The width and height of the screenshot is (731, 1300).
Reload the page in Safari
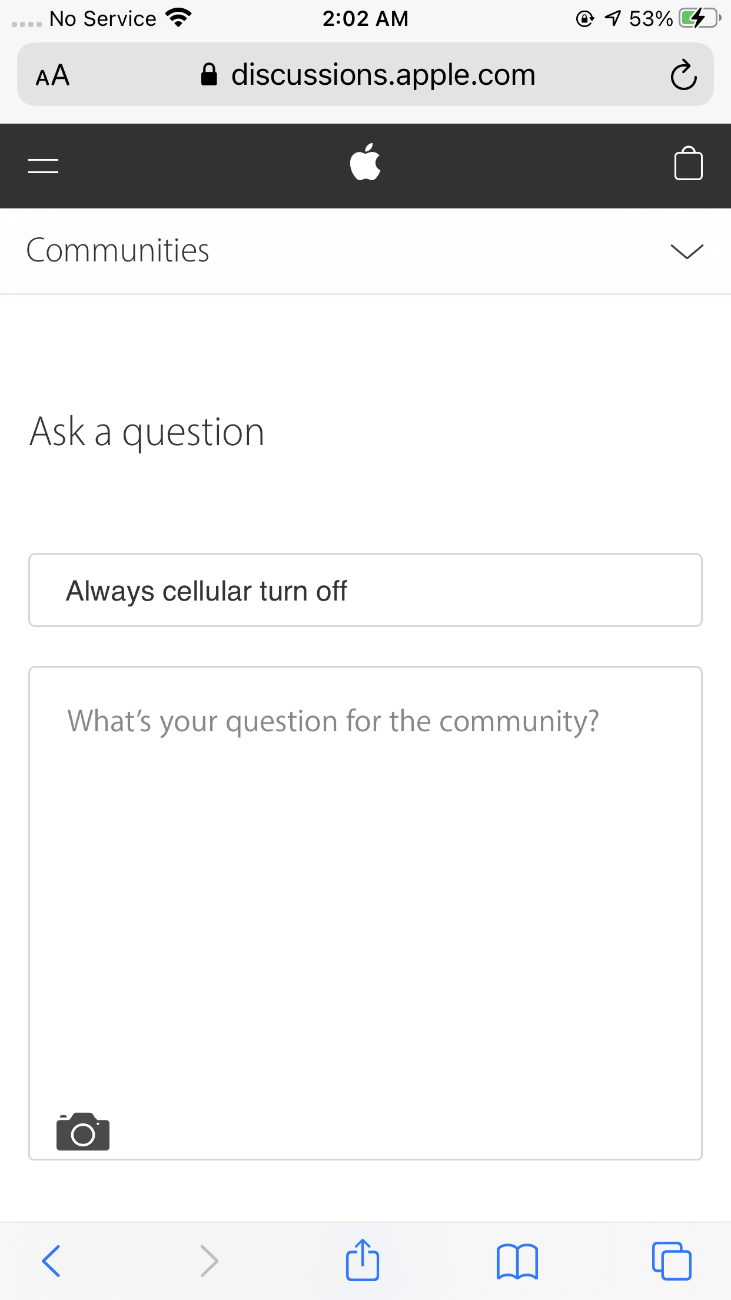[x=683, y=75]
